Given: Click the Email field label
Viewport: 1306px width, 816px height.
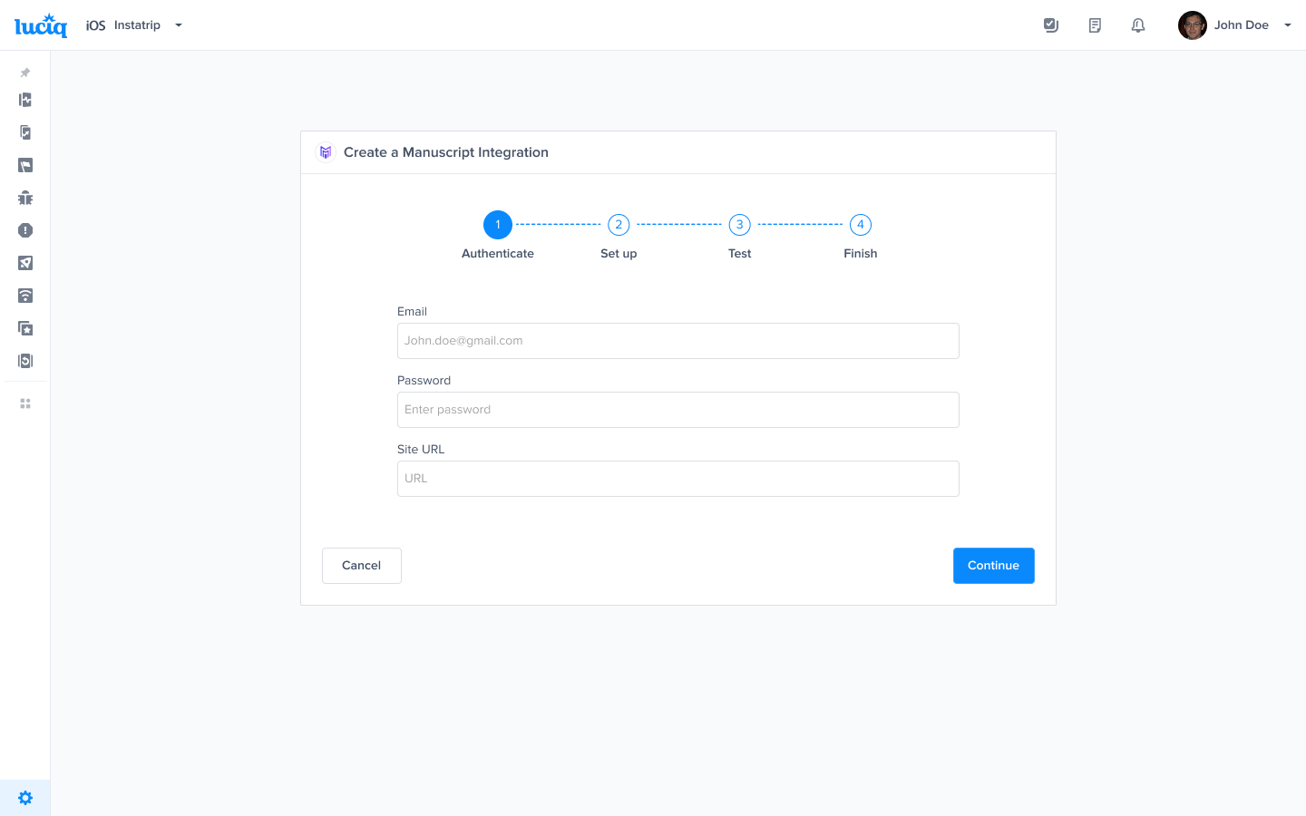Looking at the screenshot, I should (412, 311).
